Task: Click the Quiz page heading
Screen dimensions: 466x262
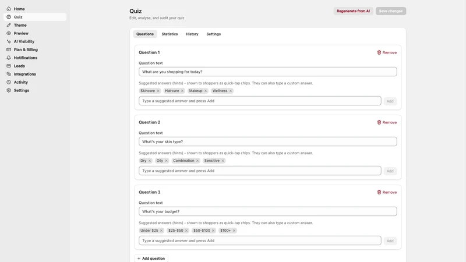Action: (x=136, y=11)
